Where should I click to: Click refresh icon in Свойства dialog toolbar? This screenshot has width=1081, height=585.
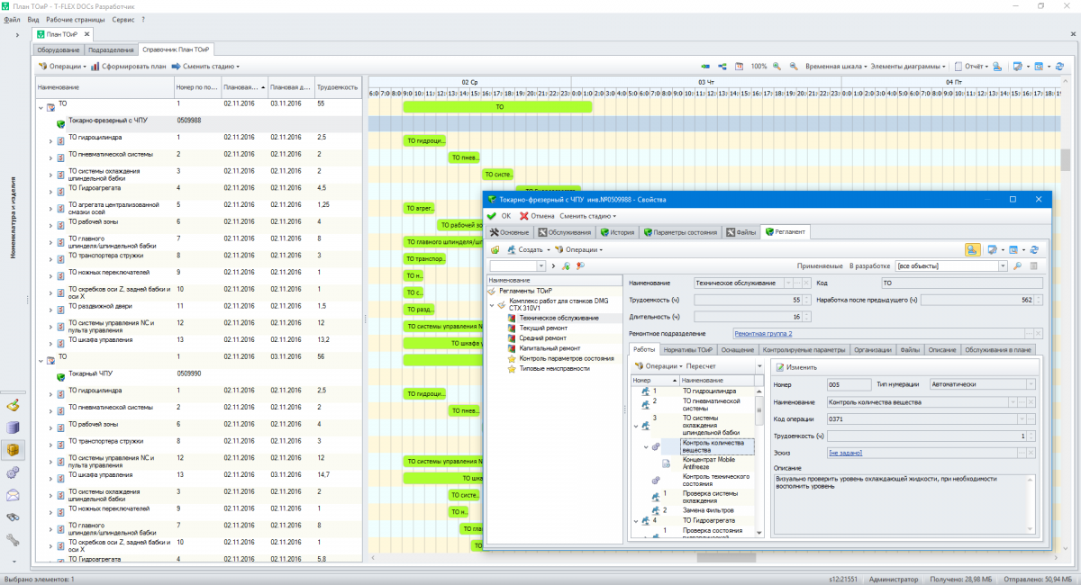[1034, 249]
